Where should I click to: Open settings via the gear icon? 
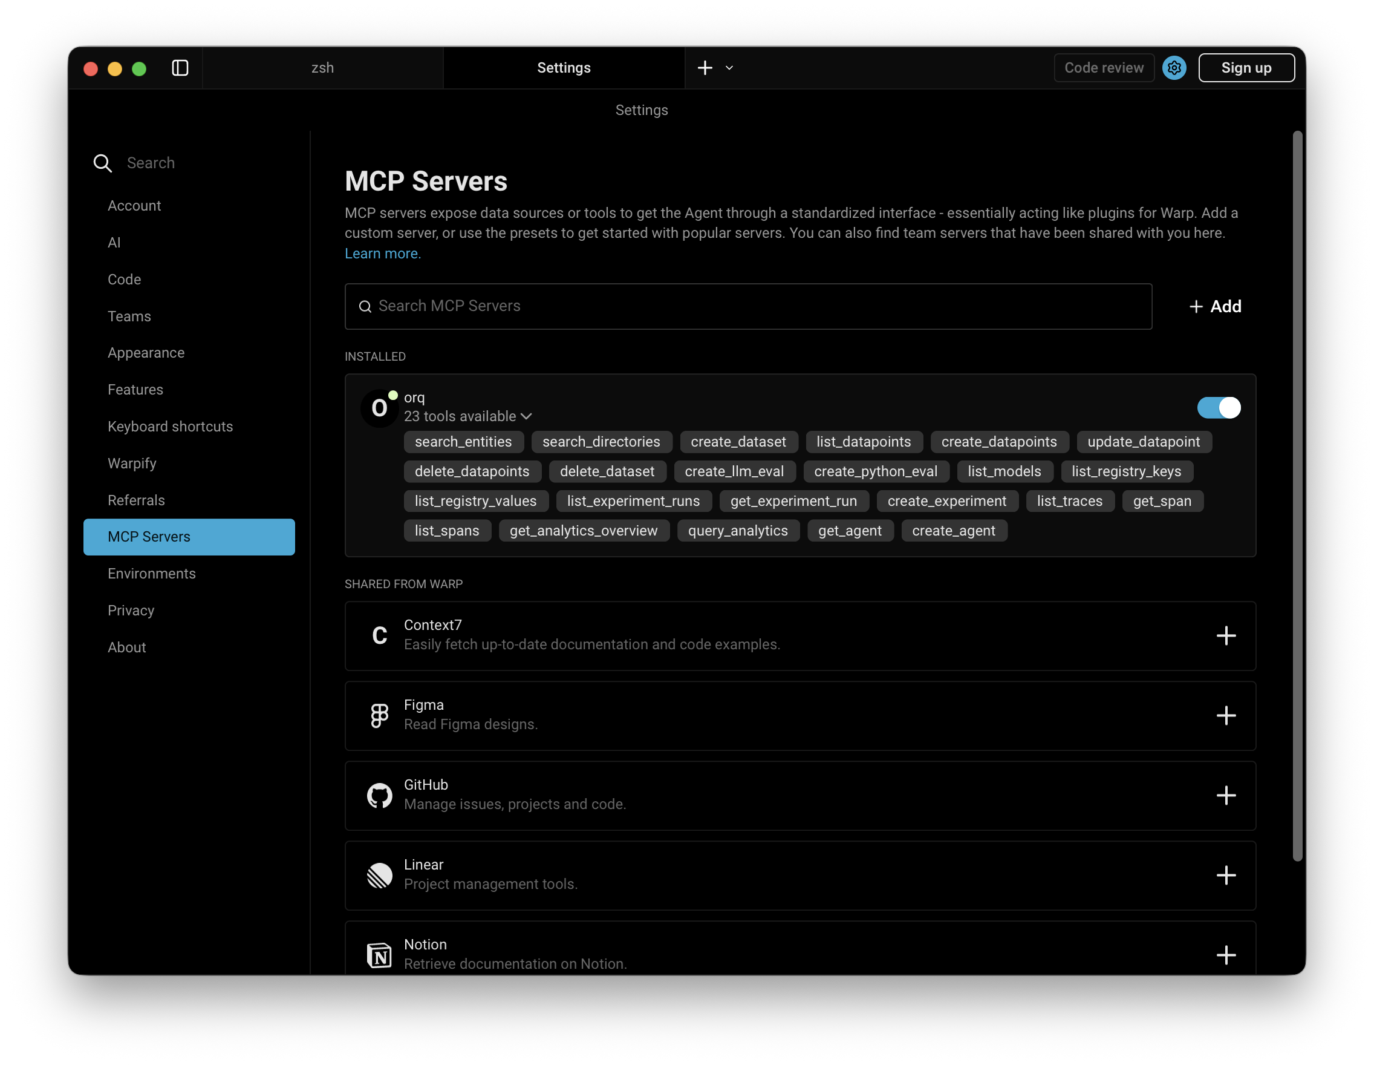pos(1174,67)
